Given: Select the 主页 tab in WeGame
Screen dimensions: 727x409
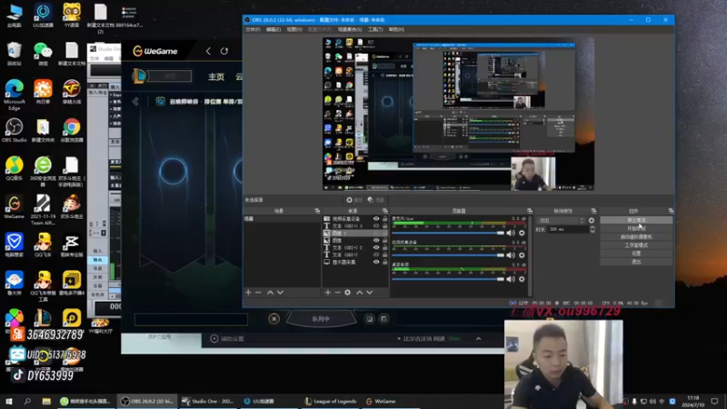Looking at the screenshot, I should [x=216, y=77].
